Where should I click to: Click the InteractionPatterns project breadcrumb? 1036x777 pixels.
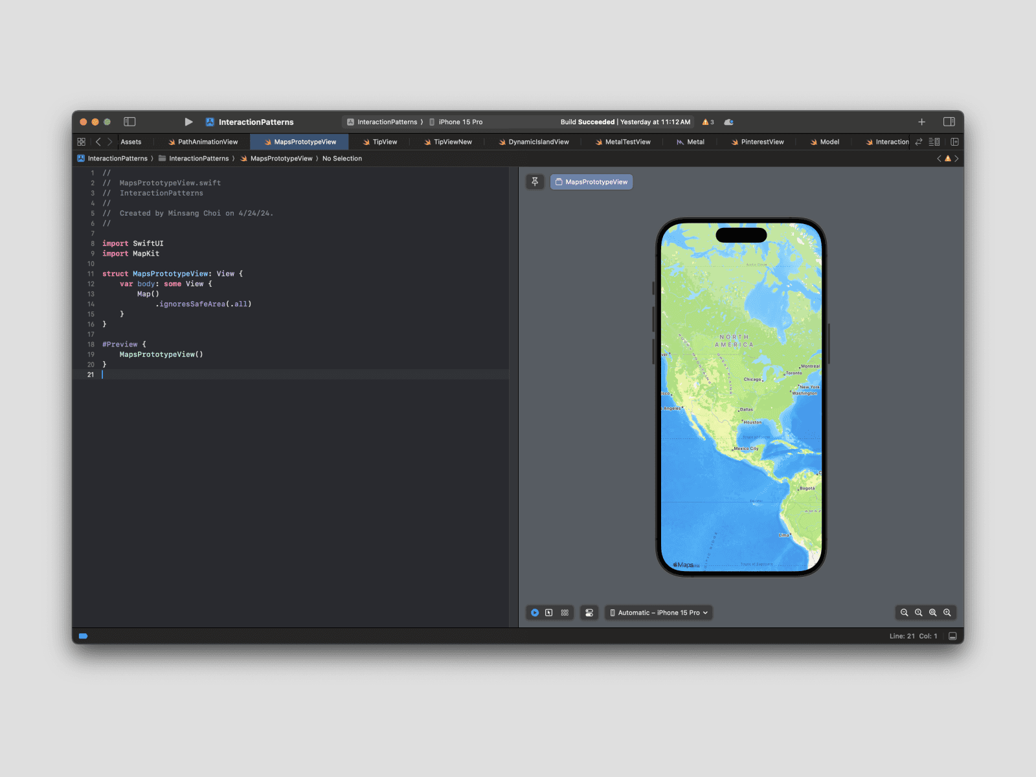[113, 159]
